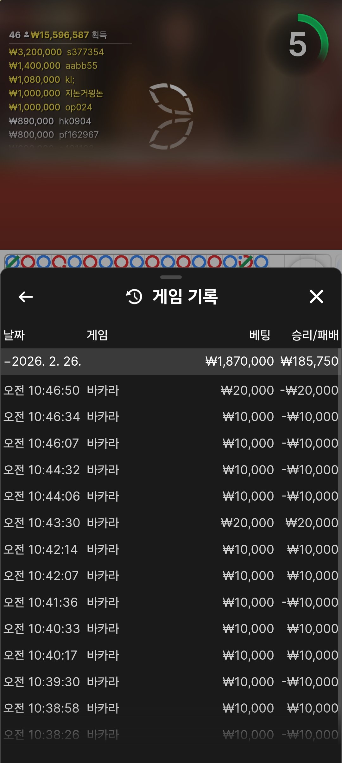This screenshot has height=763, width=342.
Task: Open the 오전 10:43:30 baccarat record
Action: click(171, 523)
